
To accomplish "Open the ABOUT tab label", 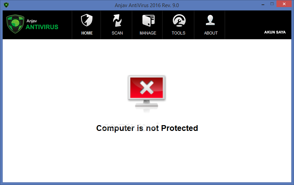I will tap(211, 33).
